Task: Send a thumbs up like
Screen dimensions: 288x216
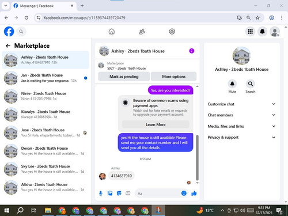Action: point(194,193)
